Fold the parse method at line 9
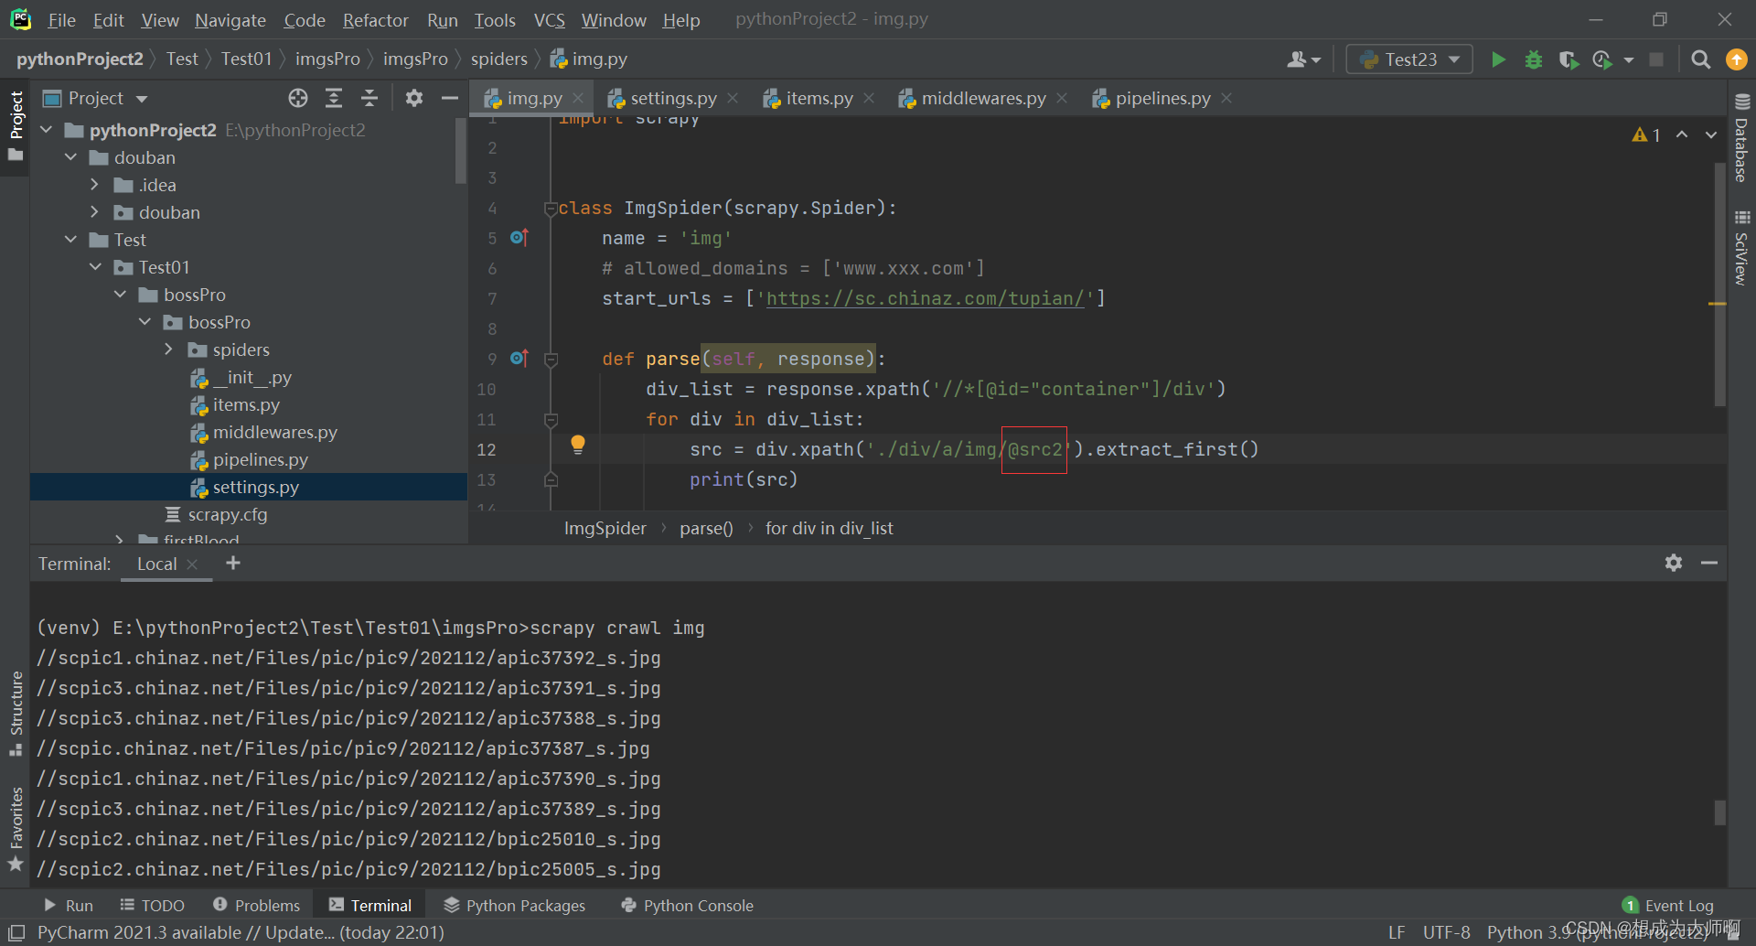Screen dimensions: 1756x946 tap(551, 360)
